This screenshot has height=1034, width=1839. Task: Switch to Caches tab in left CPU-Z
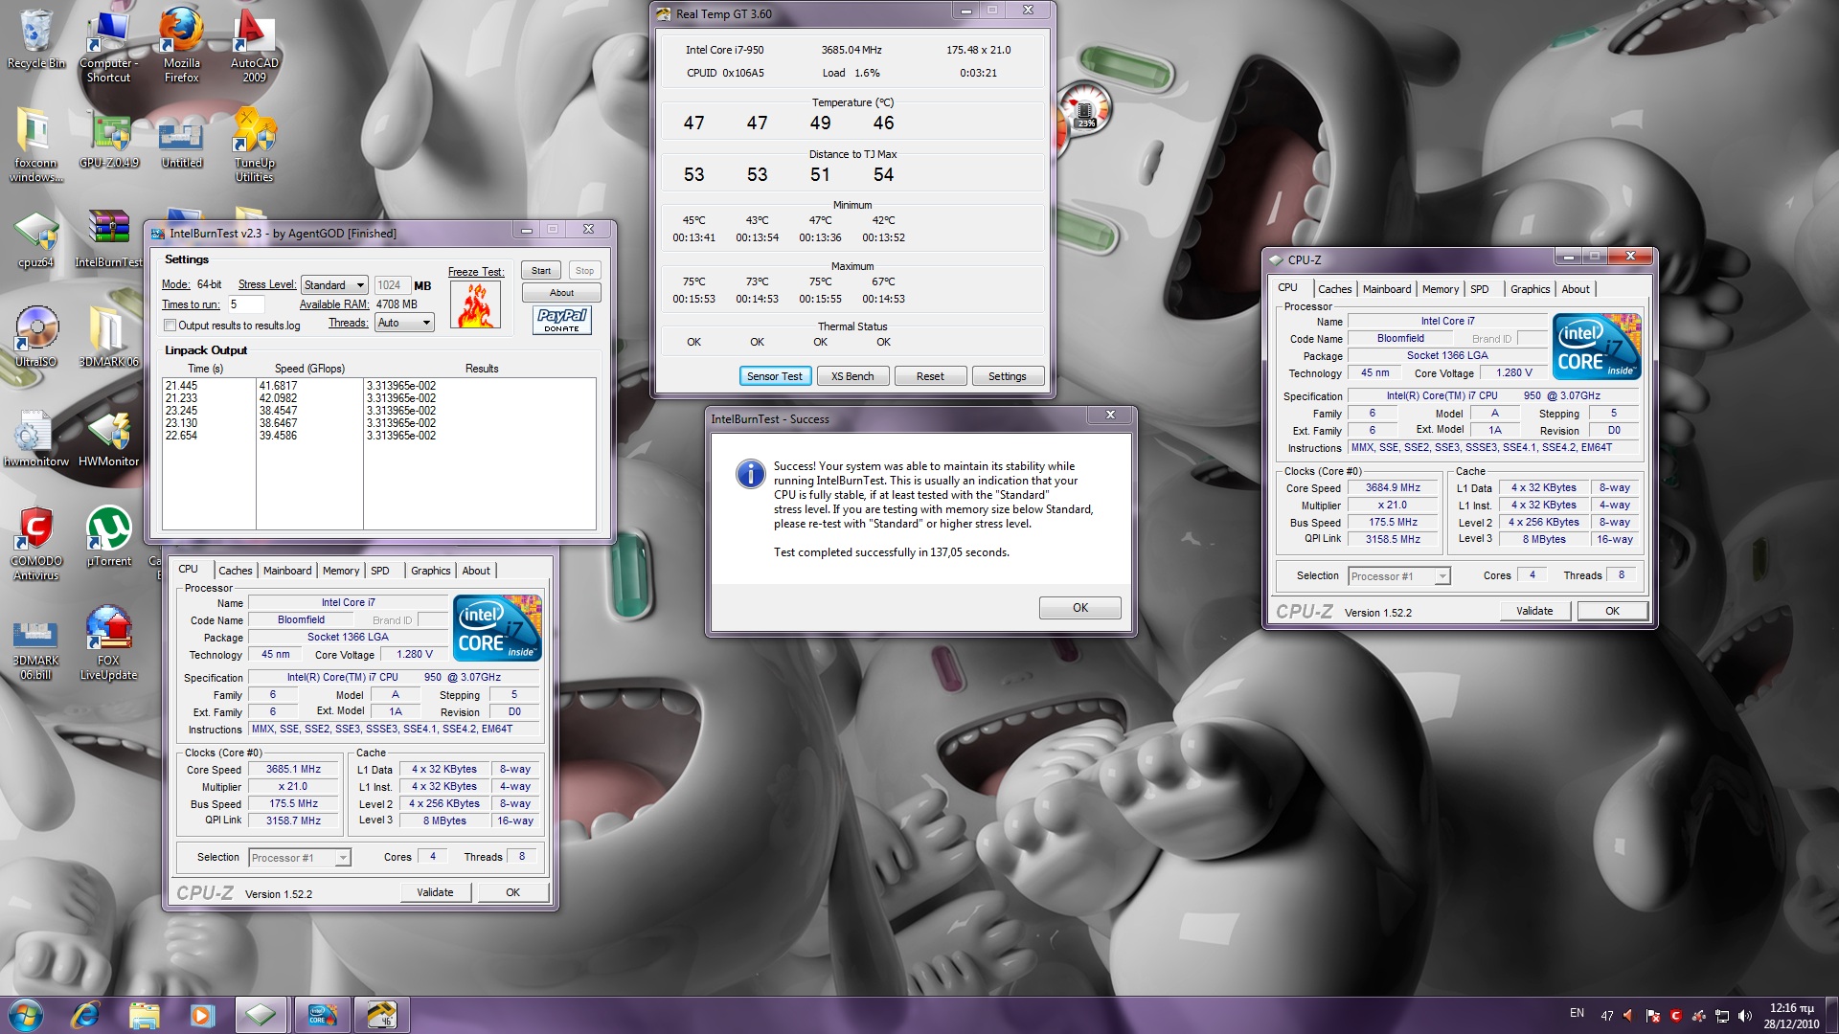click(235, 571)
